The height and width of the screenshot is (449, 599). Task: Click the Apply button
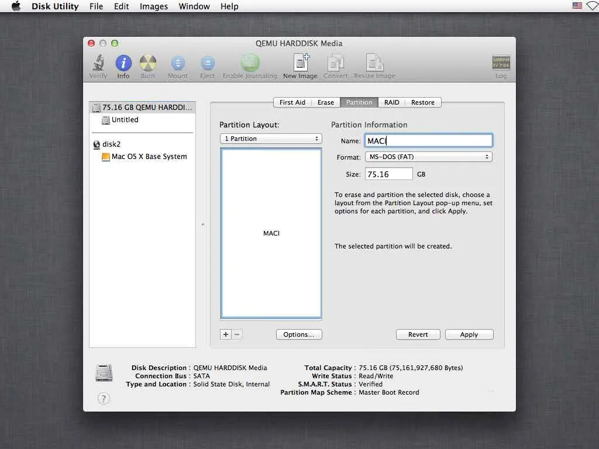(x=469, y=334)
